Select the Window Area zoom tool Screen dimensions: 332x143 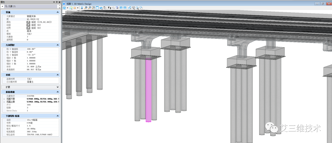[93, 8]
